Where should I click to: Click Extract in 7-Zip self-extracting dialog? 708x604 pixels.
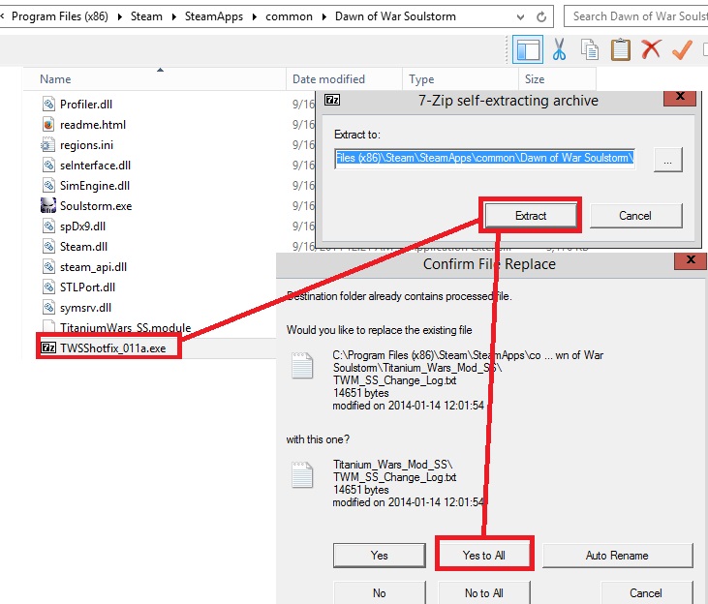point(531,216)
